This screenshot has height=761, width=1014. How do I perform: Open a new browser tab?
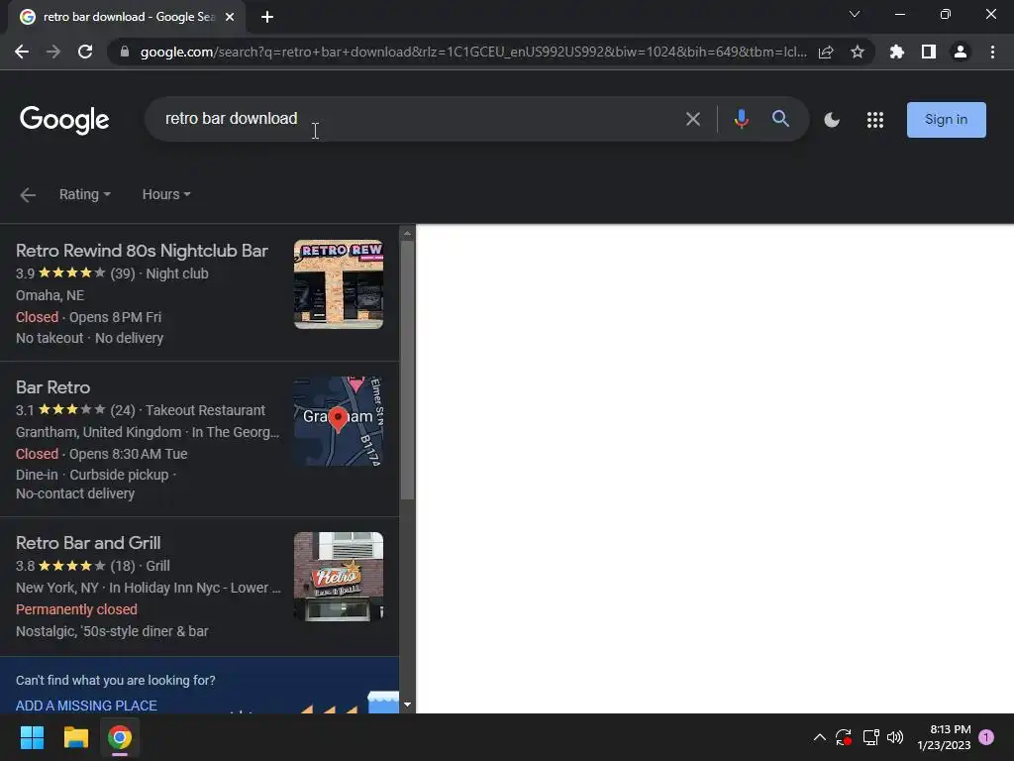[x=267, y=17]
